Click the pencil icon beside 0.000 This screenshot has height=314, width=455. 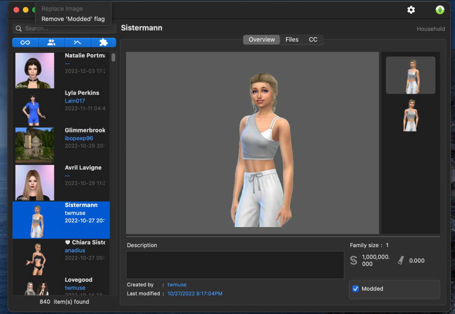tap(401, 260)
